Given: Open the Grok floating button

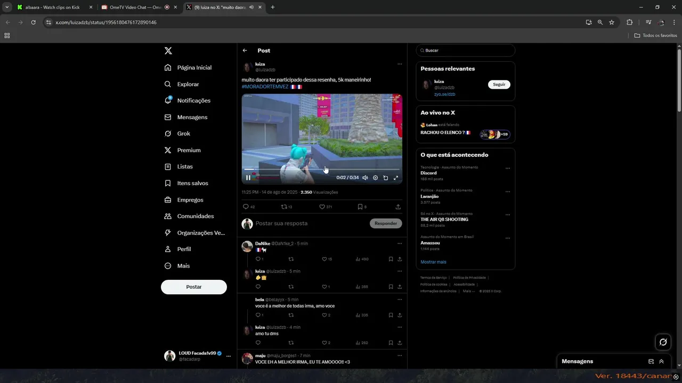Looking at the screenshot, I should (x=663, y=342).
